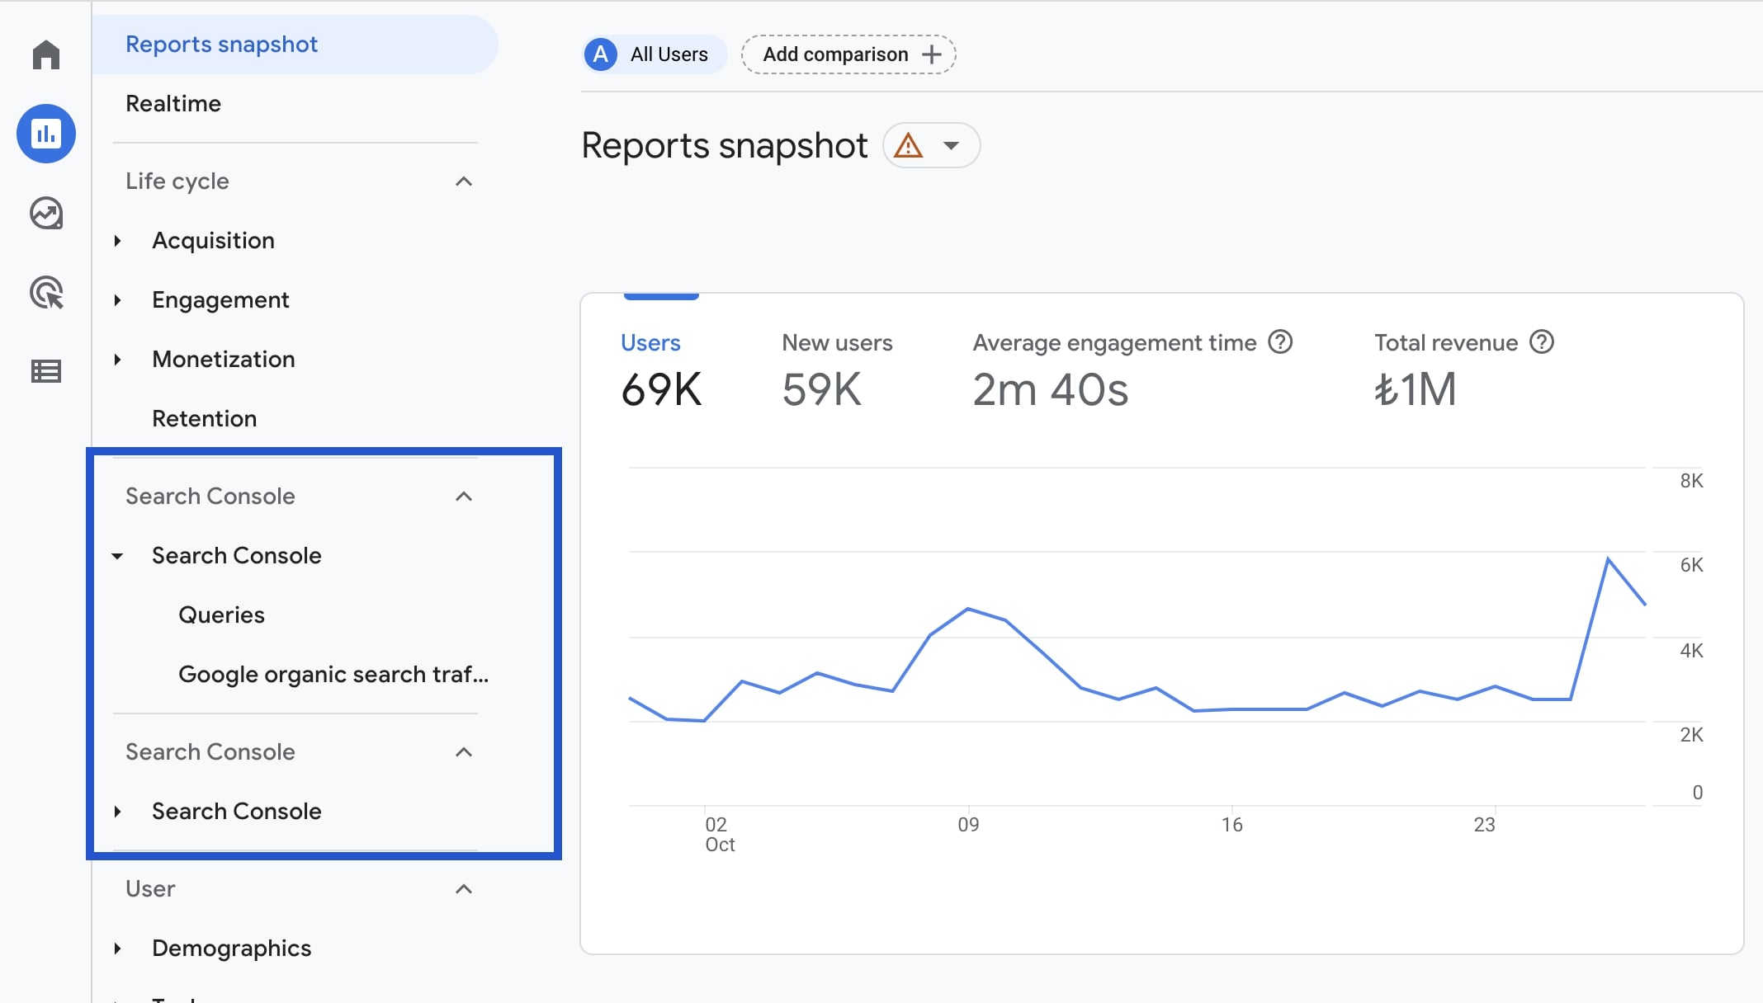Viewport: 1763px width, 1003px height.
Task: Click the Reports snapshot icon in sidebar
Action: click(x=46, y=133)
